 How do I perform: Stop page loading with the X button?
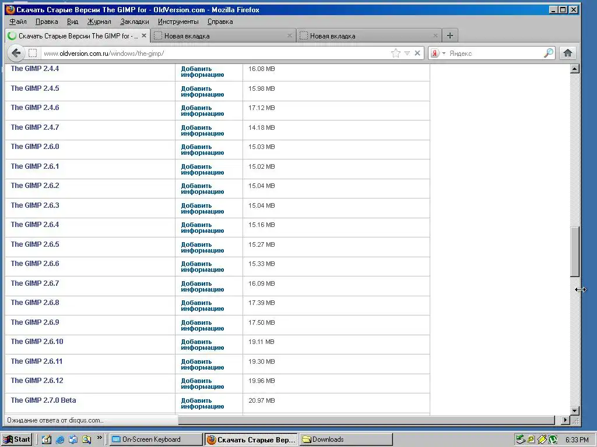[x=417, y=53]
